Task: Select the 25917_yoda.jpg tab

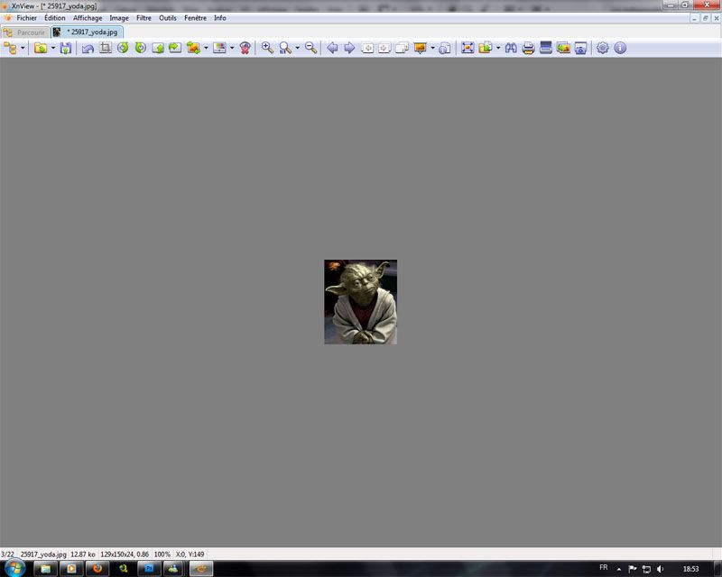Action: tap(87, 32)
